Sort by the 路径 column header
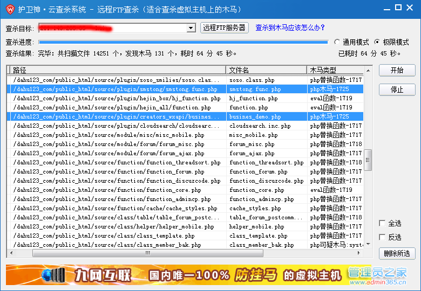The width and height of the screenshot is (421, 291). coord(118,70)
